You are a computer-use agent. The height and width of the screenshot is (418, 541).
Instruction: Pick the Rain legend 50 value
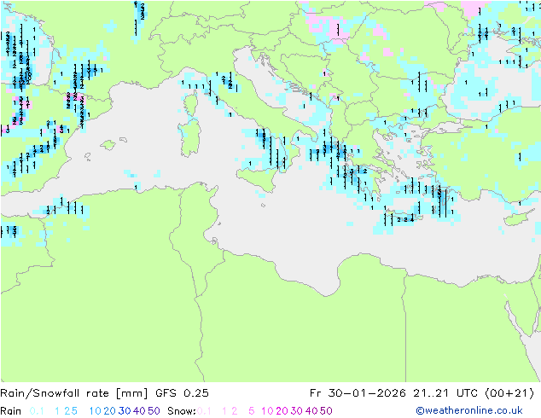point(154,411)
